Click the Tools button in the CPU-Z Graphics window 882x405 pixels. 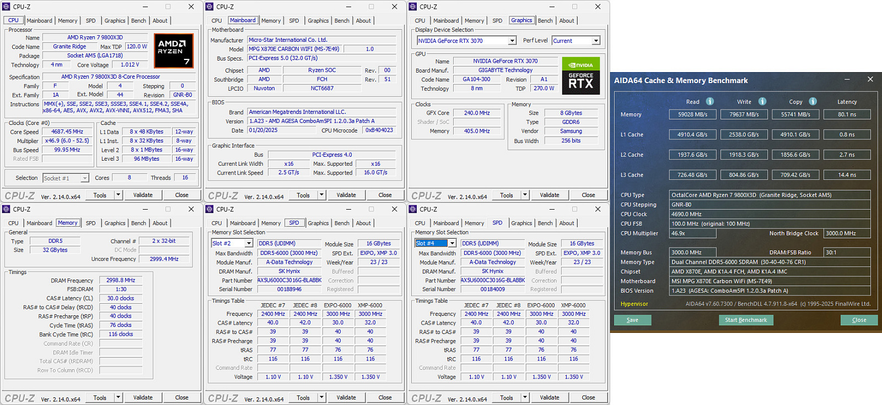tap(507, 195)
